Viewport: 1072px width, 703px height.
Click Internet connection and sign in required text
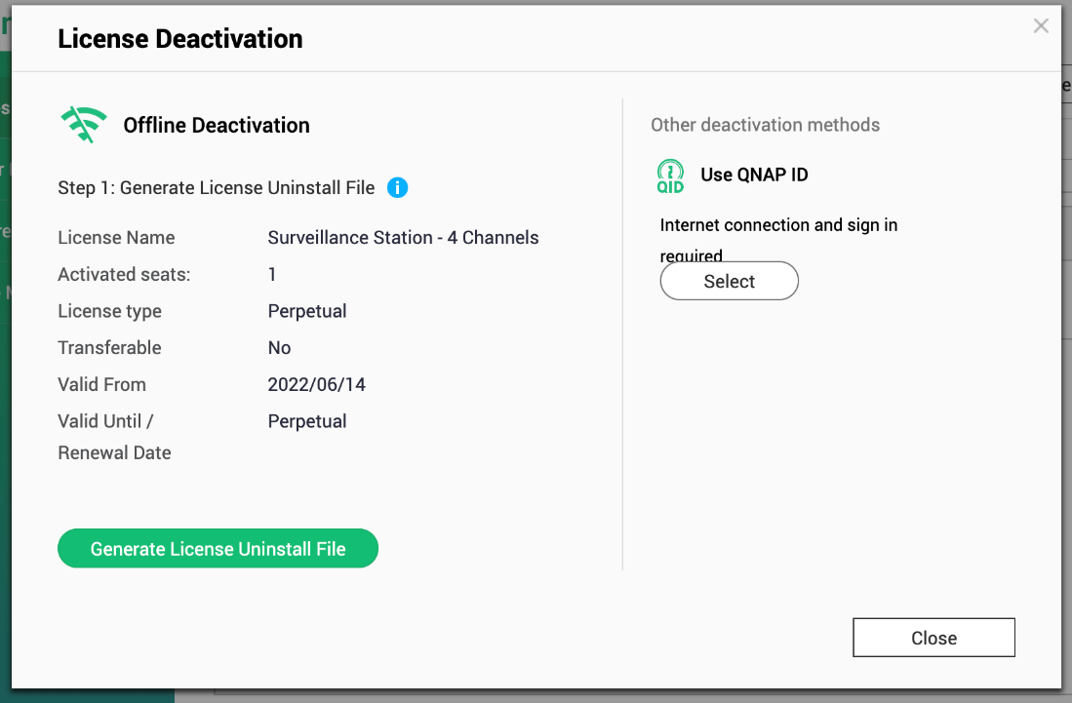pyautogui.click(x=778, y=226)
